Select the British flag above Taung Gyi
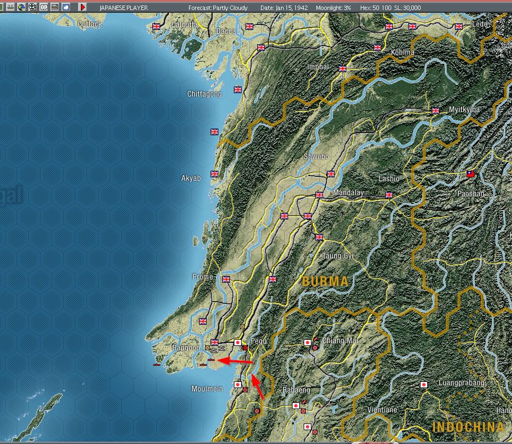Viewport: 512px width, 444px height. coord(319,237)
